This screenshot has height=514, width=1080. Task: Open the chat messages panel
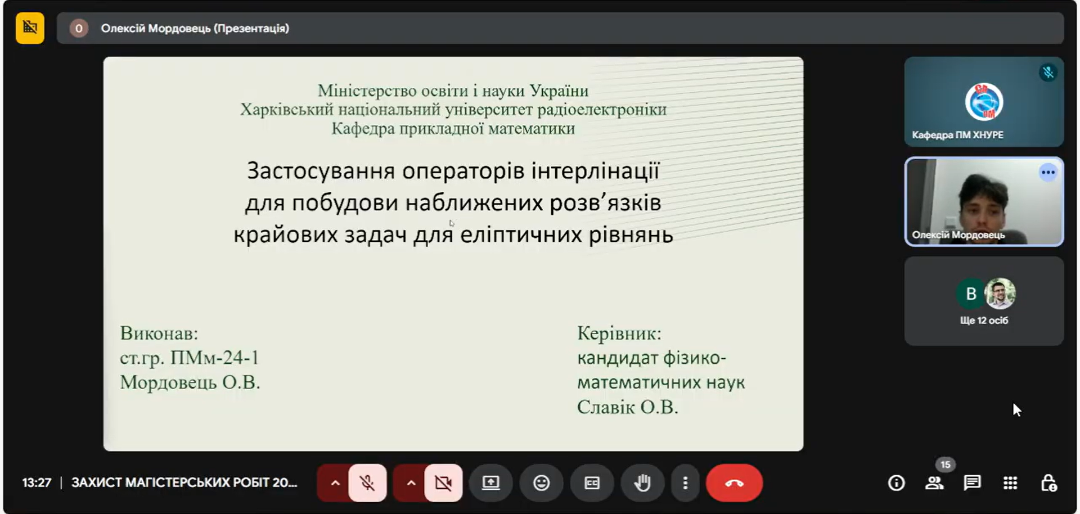point(972,483)
